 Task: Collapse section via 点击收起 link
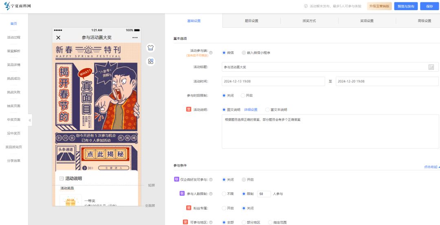(431, 167)
